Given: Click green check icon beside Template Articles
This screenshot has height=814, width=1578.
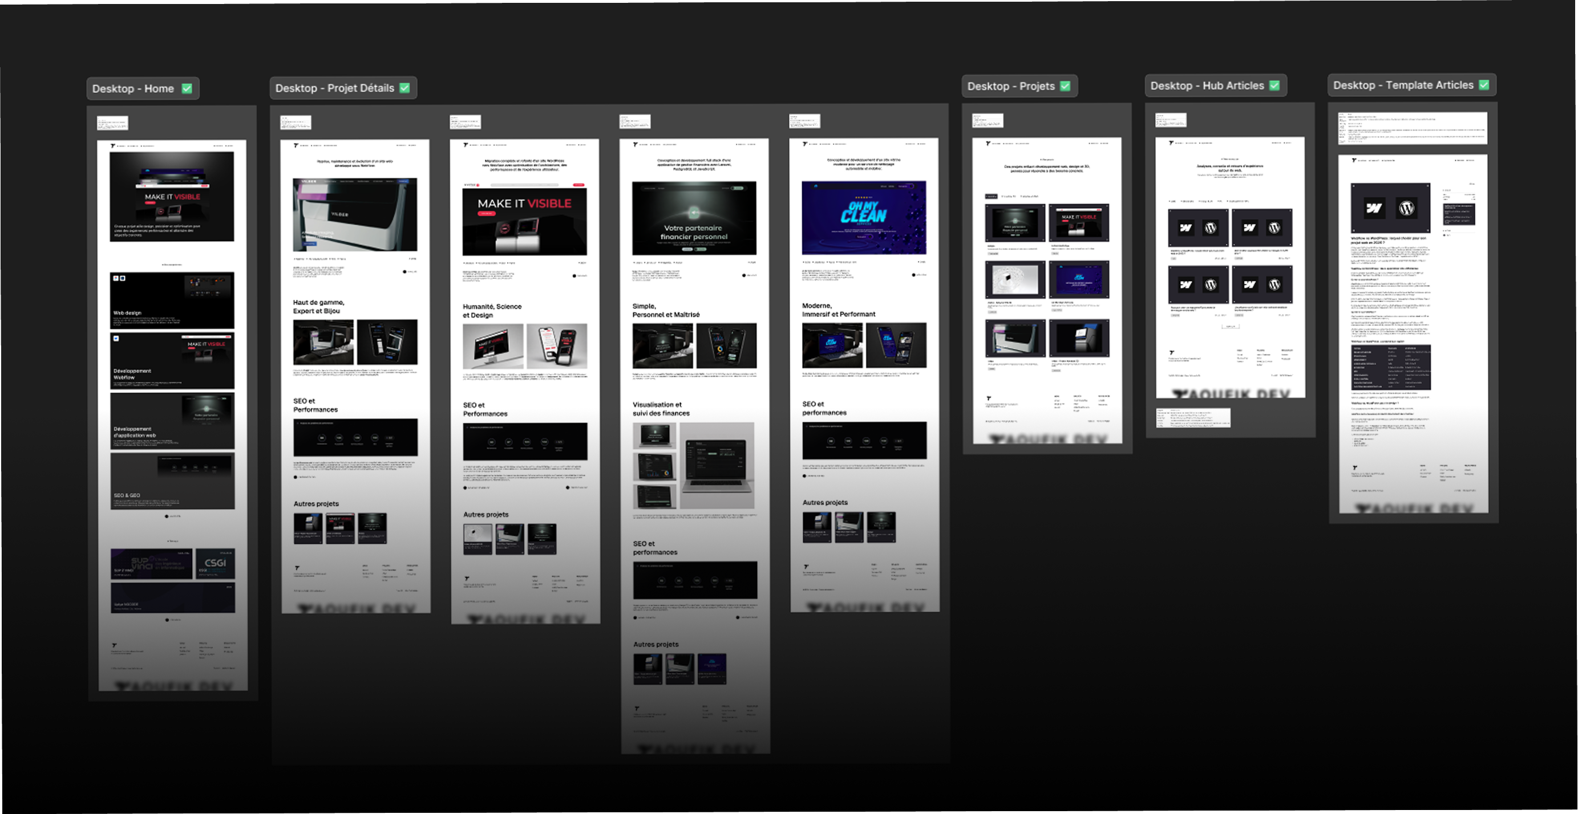Looking at the screenshot, I should click(1484, 84).
